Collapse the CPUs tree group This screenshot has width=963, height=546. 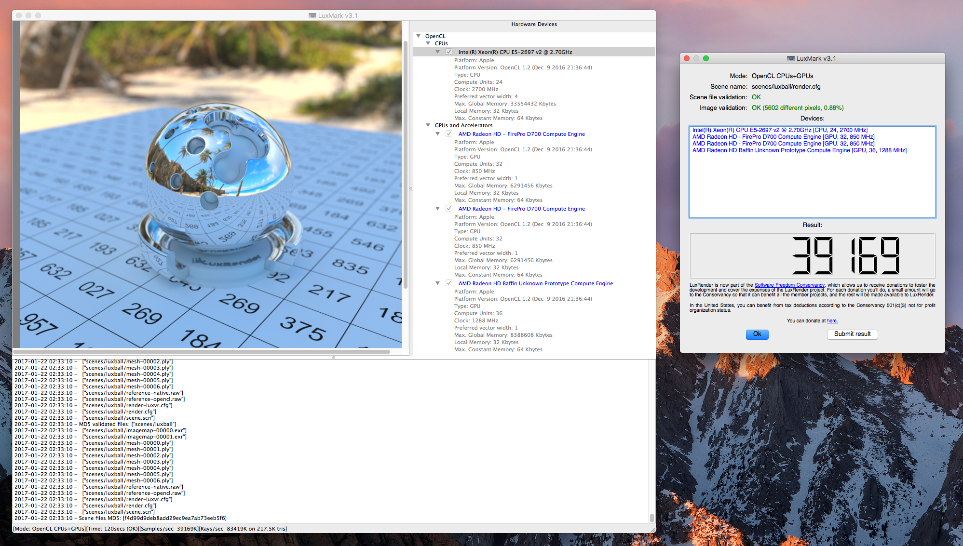(x=428, y=43)
